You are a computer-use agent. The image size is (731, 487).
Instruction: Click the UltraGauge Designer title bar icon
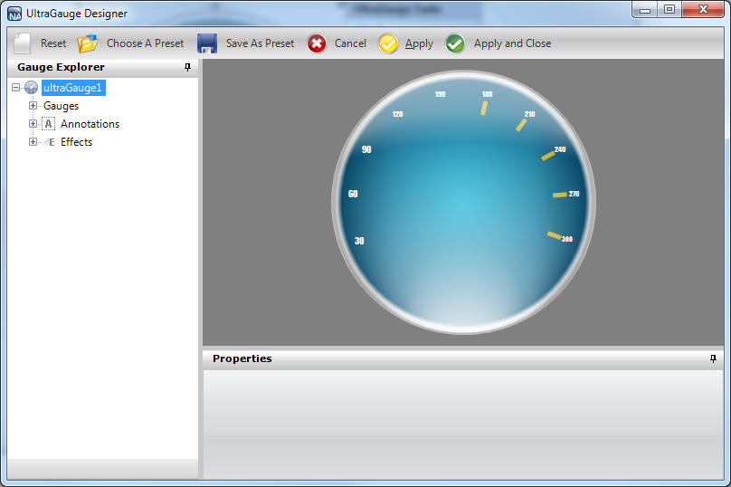[x=15, y=14]
